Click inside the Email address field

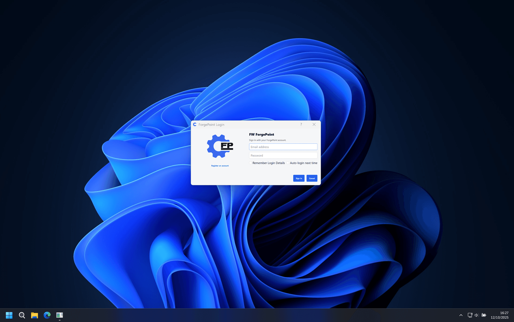pos(283,147)
